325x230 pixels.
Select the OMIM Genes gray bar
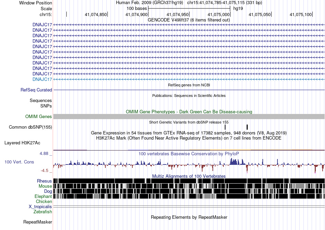click(x=189, y=116)
